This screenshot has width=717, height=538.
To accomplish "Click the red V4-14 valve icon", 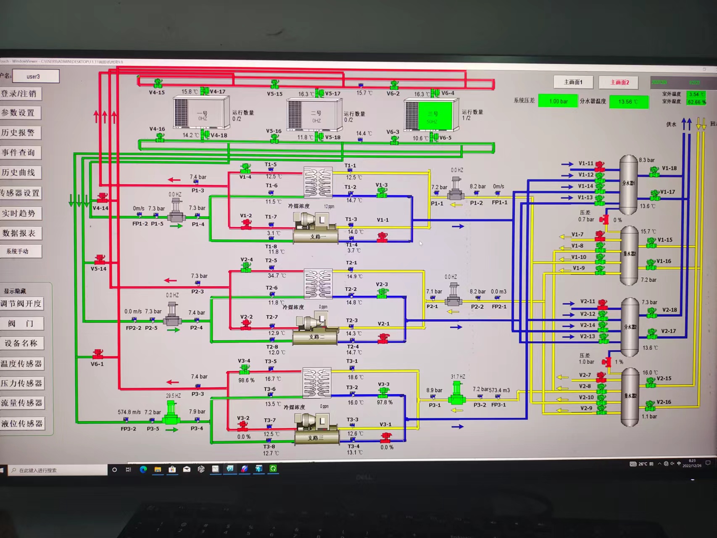I will 102,198.
